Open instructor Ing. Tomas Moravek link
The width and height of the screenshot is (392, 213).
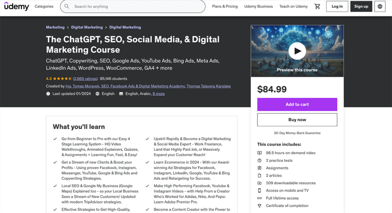pos(83,86)
